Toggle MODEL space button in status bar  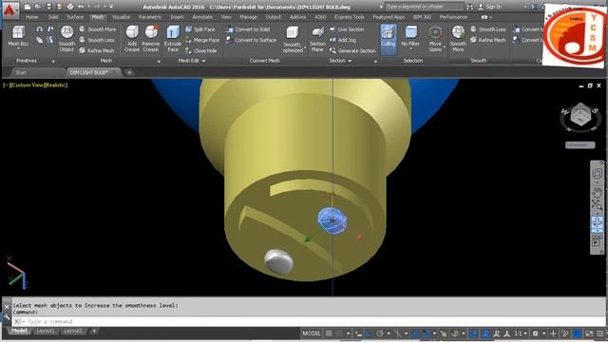point(312,333)
